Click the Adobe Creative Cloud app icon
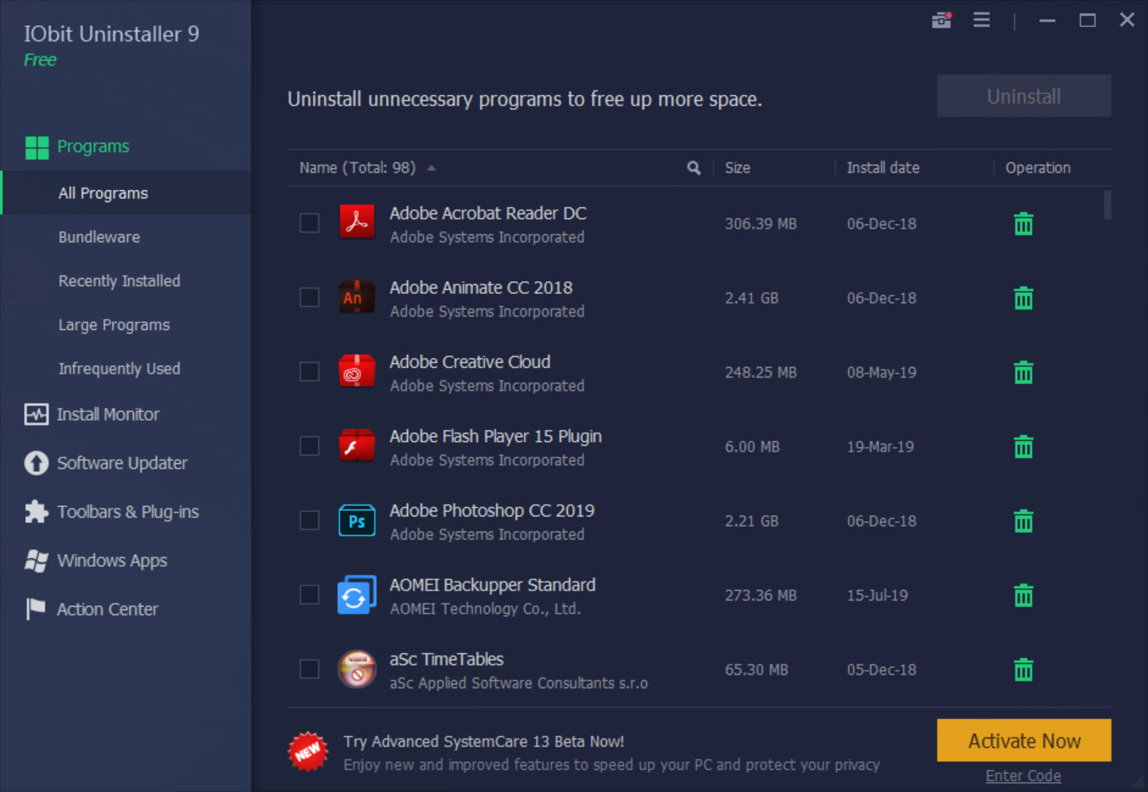The image size is (1148, 792). pos(357,371)
